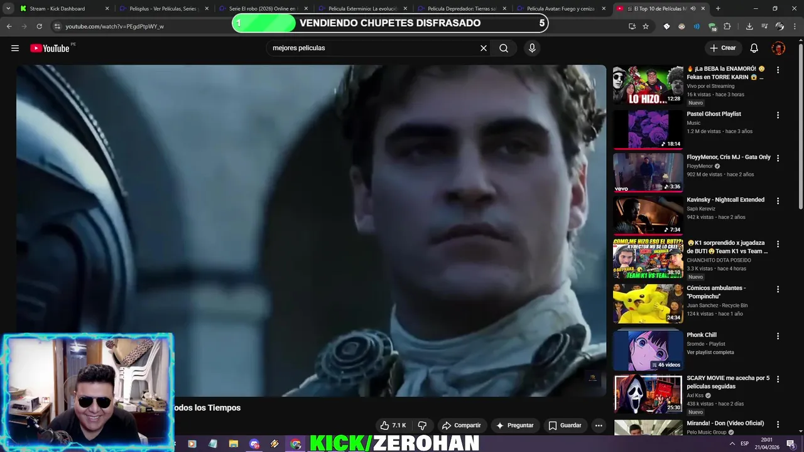Image resolution: width=804 pixels, height=452 pixels.
Task: Start voice search with microphone
Action: pyautogui.click(x=532, y=48)
